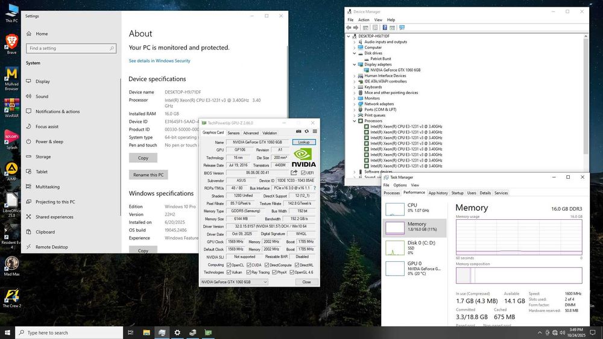Expand the Network adapters node
Screen dimensions: 603x339
click(x=355, y=104)
